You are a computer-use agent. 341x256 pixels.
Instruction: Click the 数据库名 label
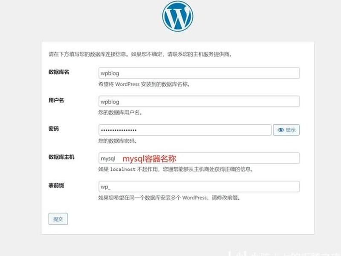click(59, 72)
